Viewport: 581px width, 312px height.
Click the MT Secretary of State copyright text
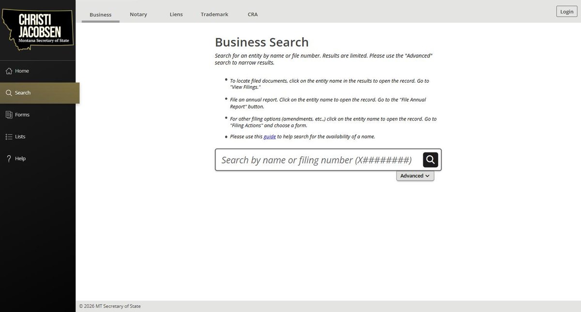click(110, 306)
